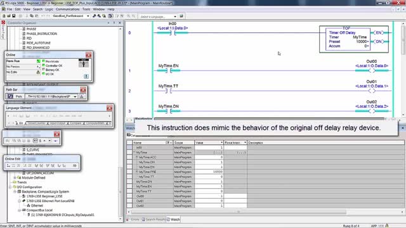Screen dimensions: 406x228
Task: Click the icon right of language selector
Action: pos(181,16)
